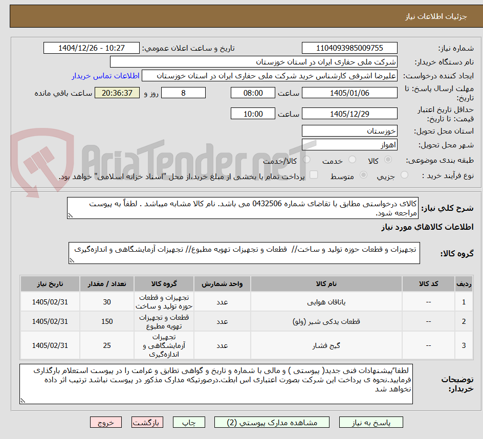Click the price validity date 1405/12/29
Viewport: 483px width, 439px height.
[349, 114]
